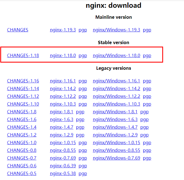This screenshot has width=184, height=180.
Task: Open CHANGES-1.18 link
Action: (x=23, y=55)
